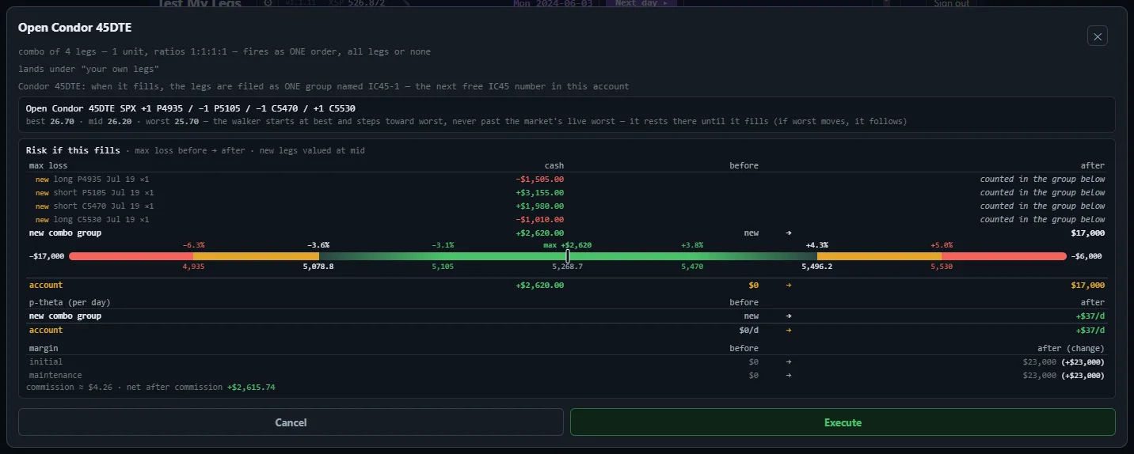Click the +3.8% label above risk bar
1134x454 pixels.
pos(692,245)
